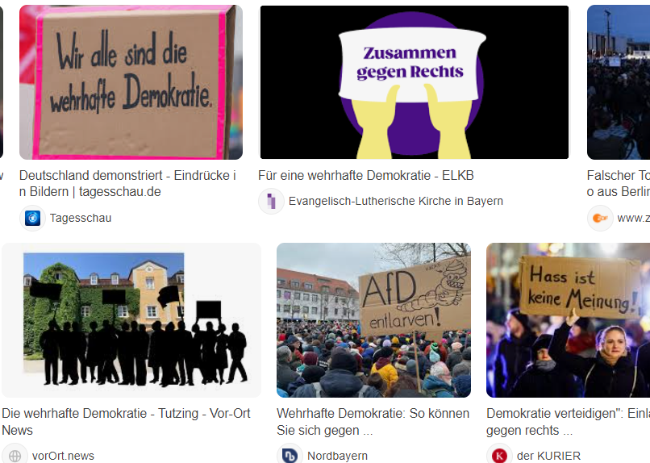
Task: Click the vorOrt.news globe favicon
Action: pyautogui.click(x=15, y=456)
